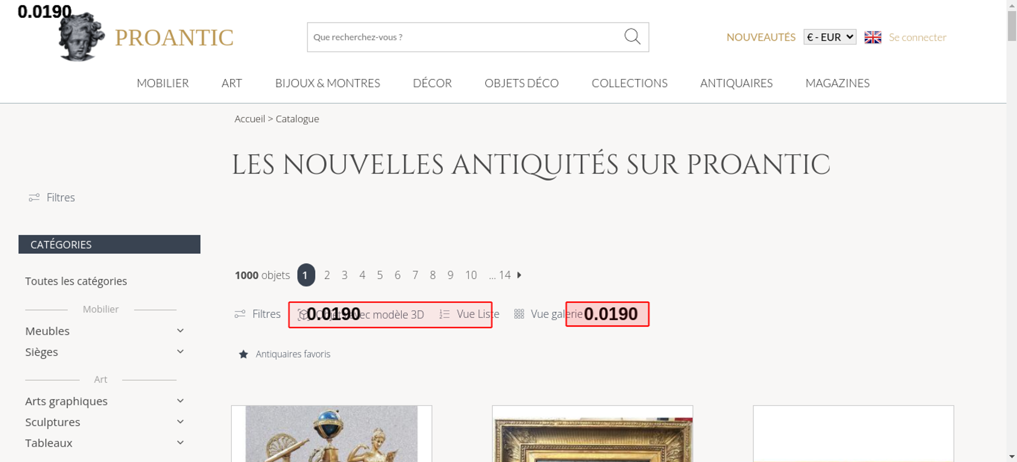Click the page scrollbar thumb

pos(1012,25)
